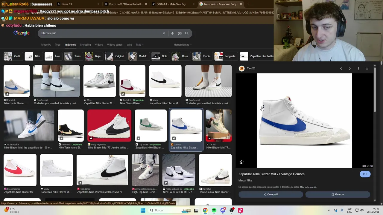Open Spotify from the taskbar
383x215 pixels.
click(214, 210)
